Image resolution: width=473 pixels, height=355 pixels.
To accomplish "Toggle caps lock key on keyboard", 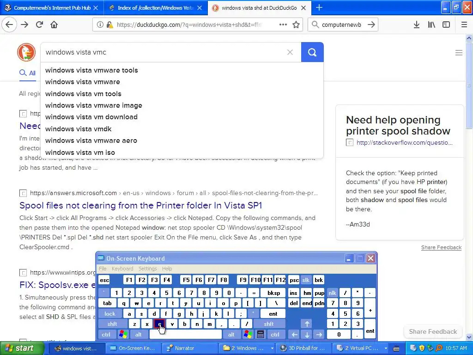I will (x=110, y=314).
